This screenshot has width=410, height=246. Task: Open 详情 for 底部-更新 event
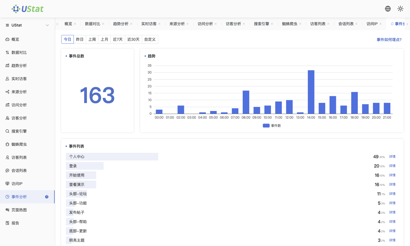tap(392, 231)
